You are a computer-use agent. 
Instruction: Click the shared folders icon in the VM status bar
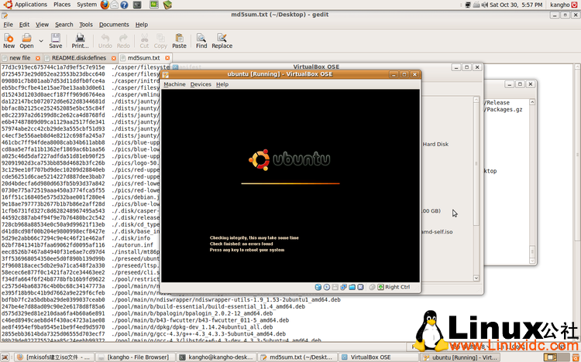(352, 287)
